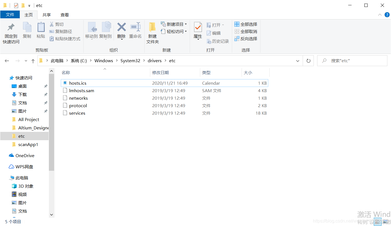Select This PC (此电脑) in the sidebar
Screen dimensions: 391x226
[19, 178]
